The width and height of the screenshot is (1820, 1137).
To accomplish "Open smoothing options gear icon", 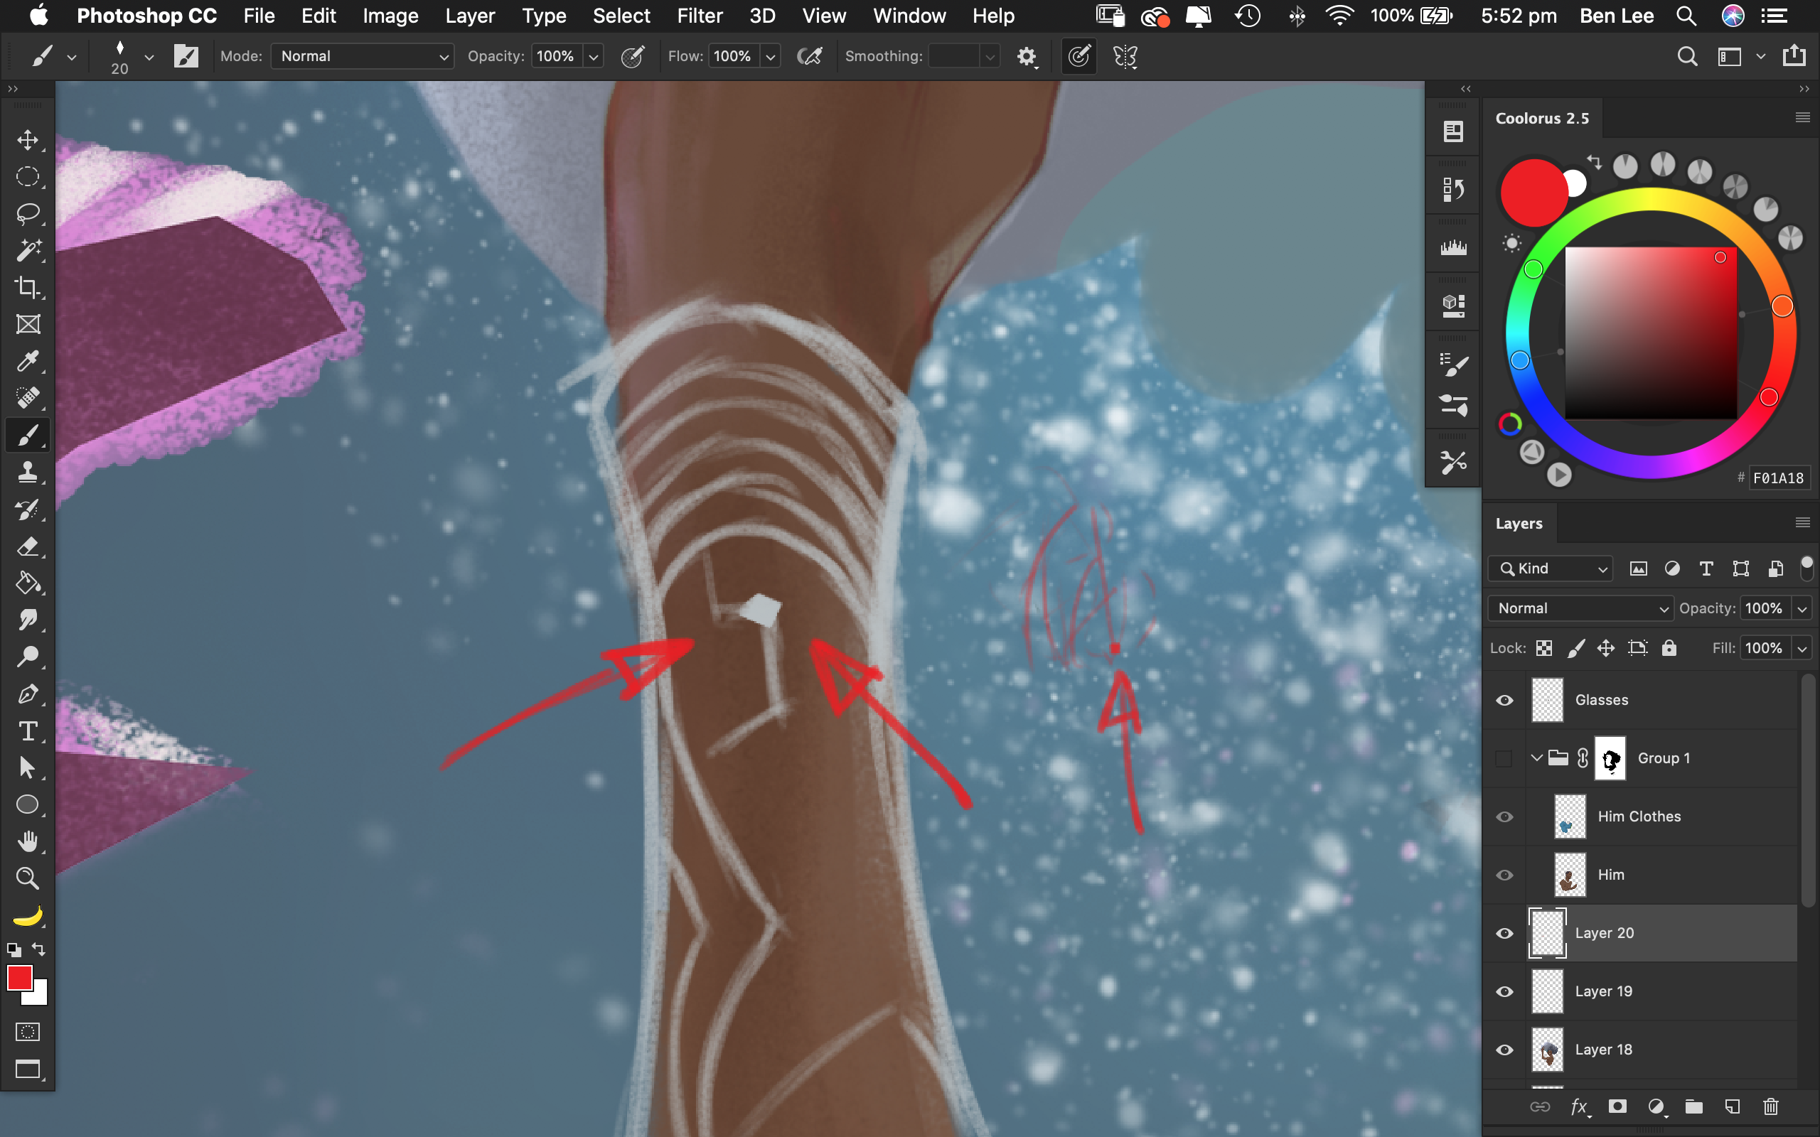I will (1027, 56).
